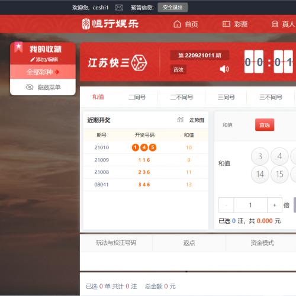Click the 音效 sound button
Screen dimensions: 296x296
178,70
